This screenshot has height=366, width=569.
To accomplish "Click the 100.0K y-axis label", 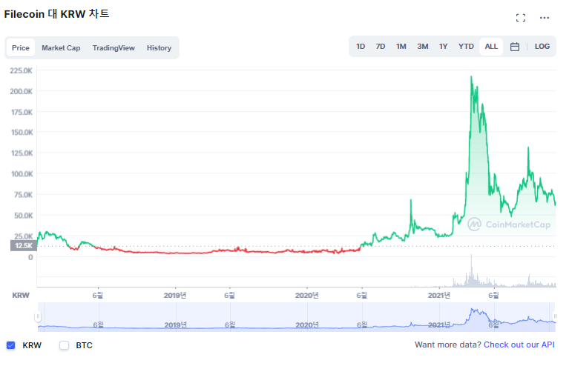I will tap(22, 174).
